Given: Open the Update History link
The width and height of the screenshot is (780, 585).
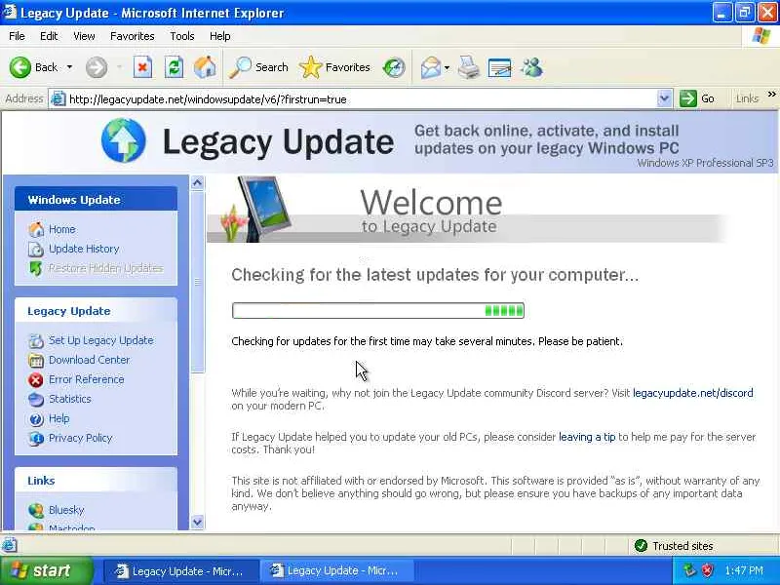Looking at the screenshot, I should click(84, 249).
